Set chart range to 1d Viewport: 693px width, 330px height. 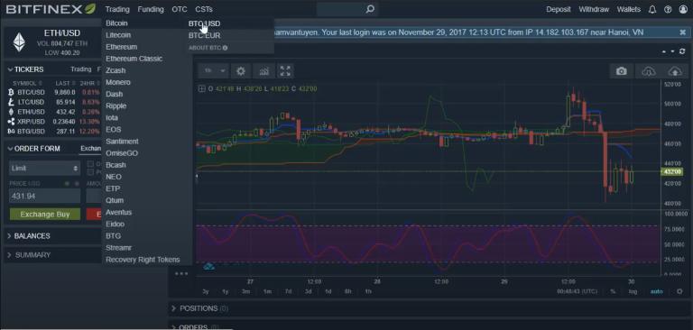point(328,291)
